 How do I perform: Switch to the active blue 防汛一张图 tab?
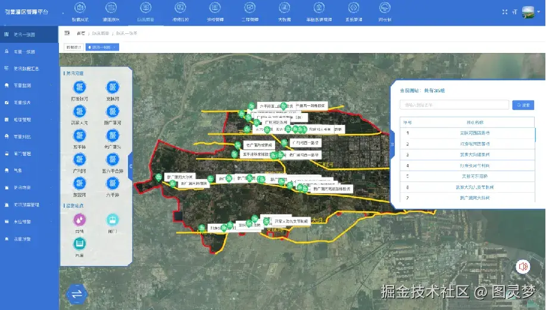pyautogui.click(x=102, y=48)
